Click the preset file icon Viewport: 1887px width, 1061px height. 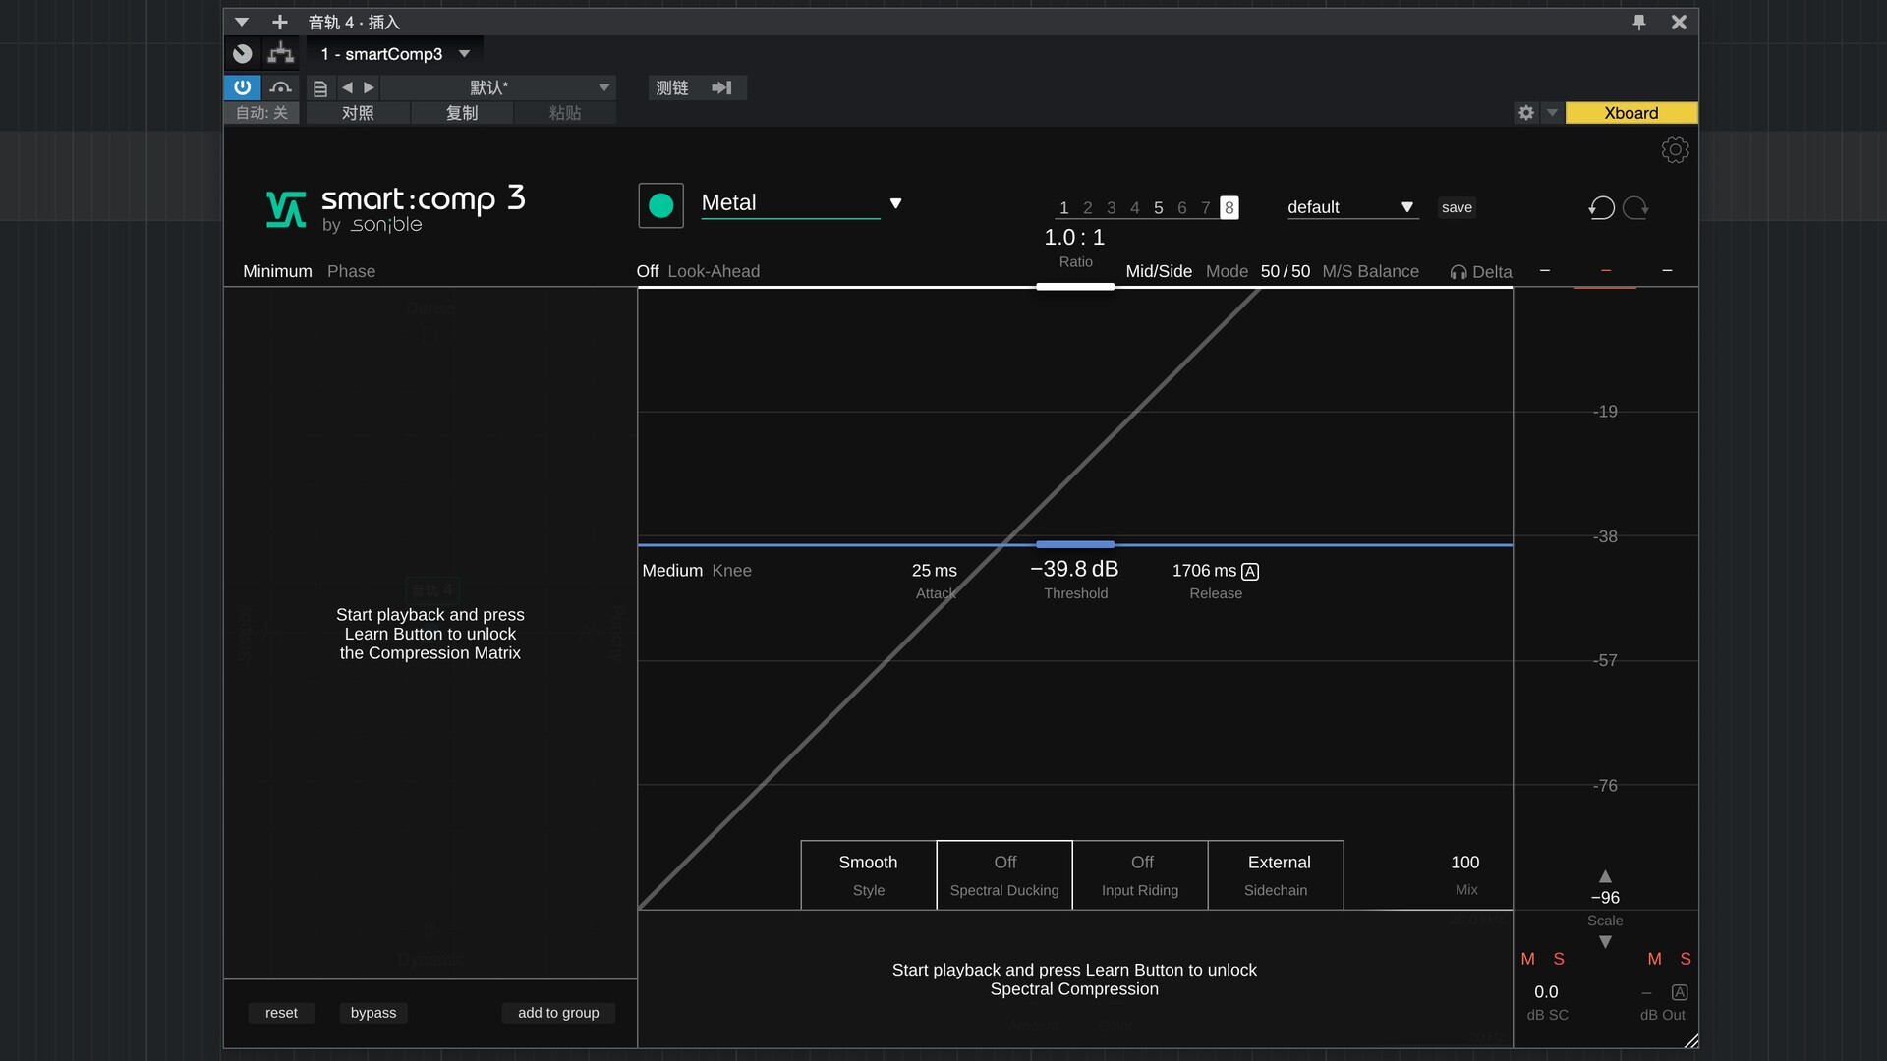[319, 88]
